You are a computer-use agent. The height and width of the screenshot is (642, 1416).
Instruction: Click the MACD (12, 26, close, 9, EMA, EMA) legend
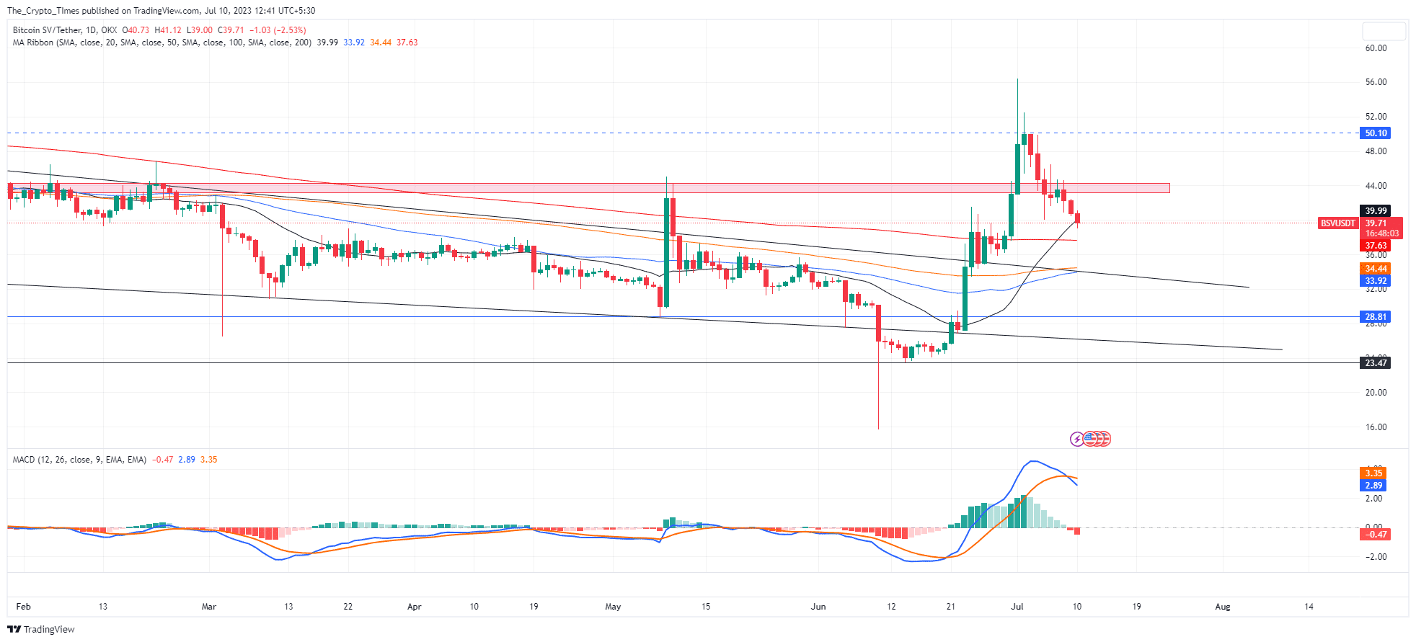[x=79, y=460]
